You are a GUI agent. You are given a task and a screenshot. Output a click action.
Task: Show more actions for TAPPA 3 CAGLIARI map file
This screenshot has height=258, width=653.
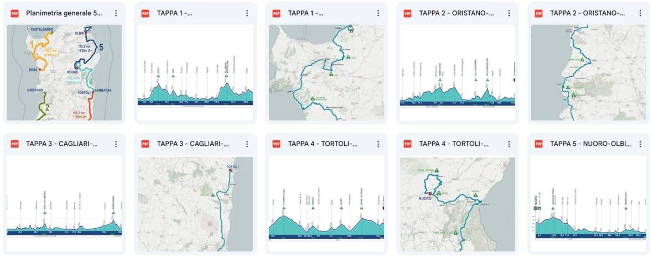pos(247,144)
